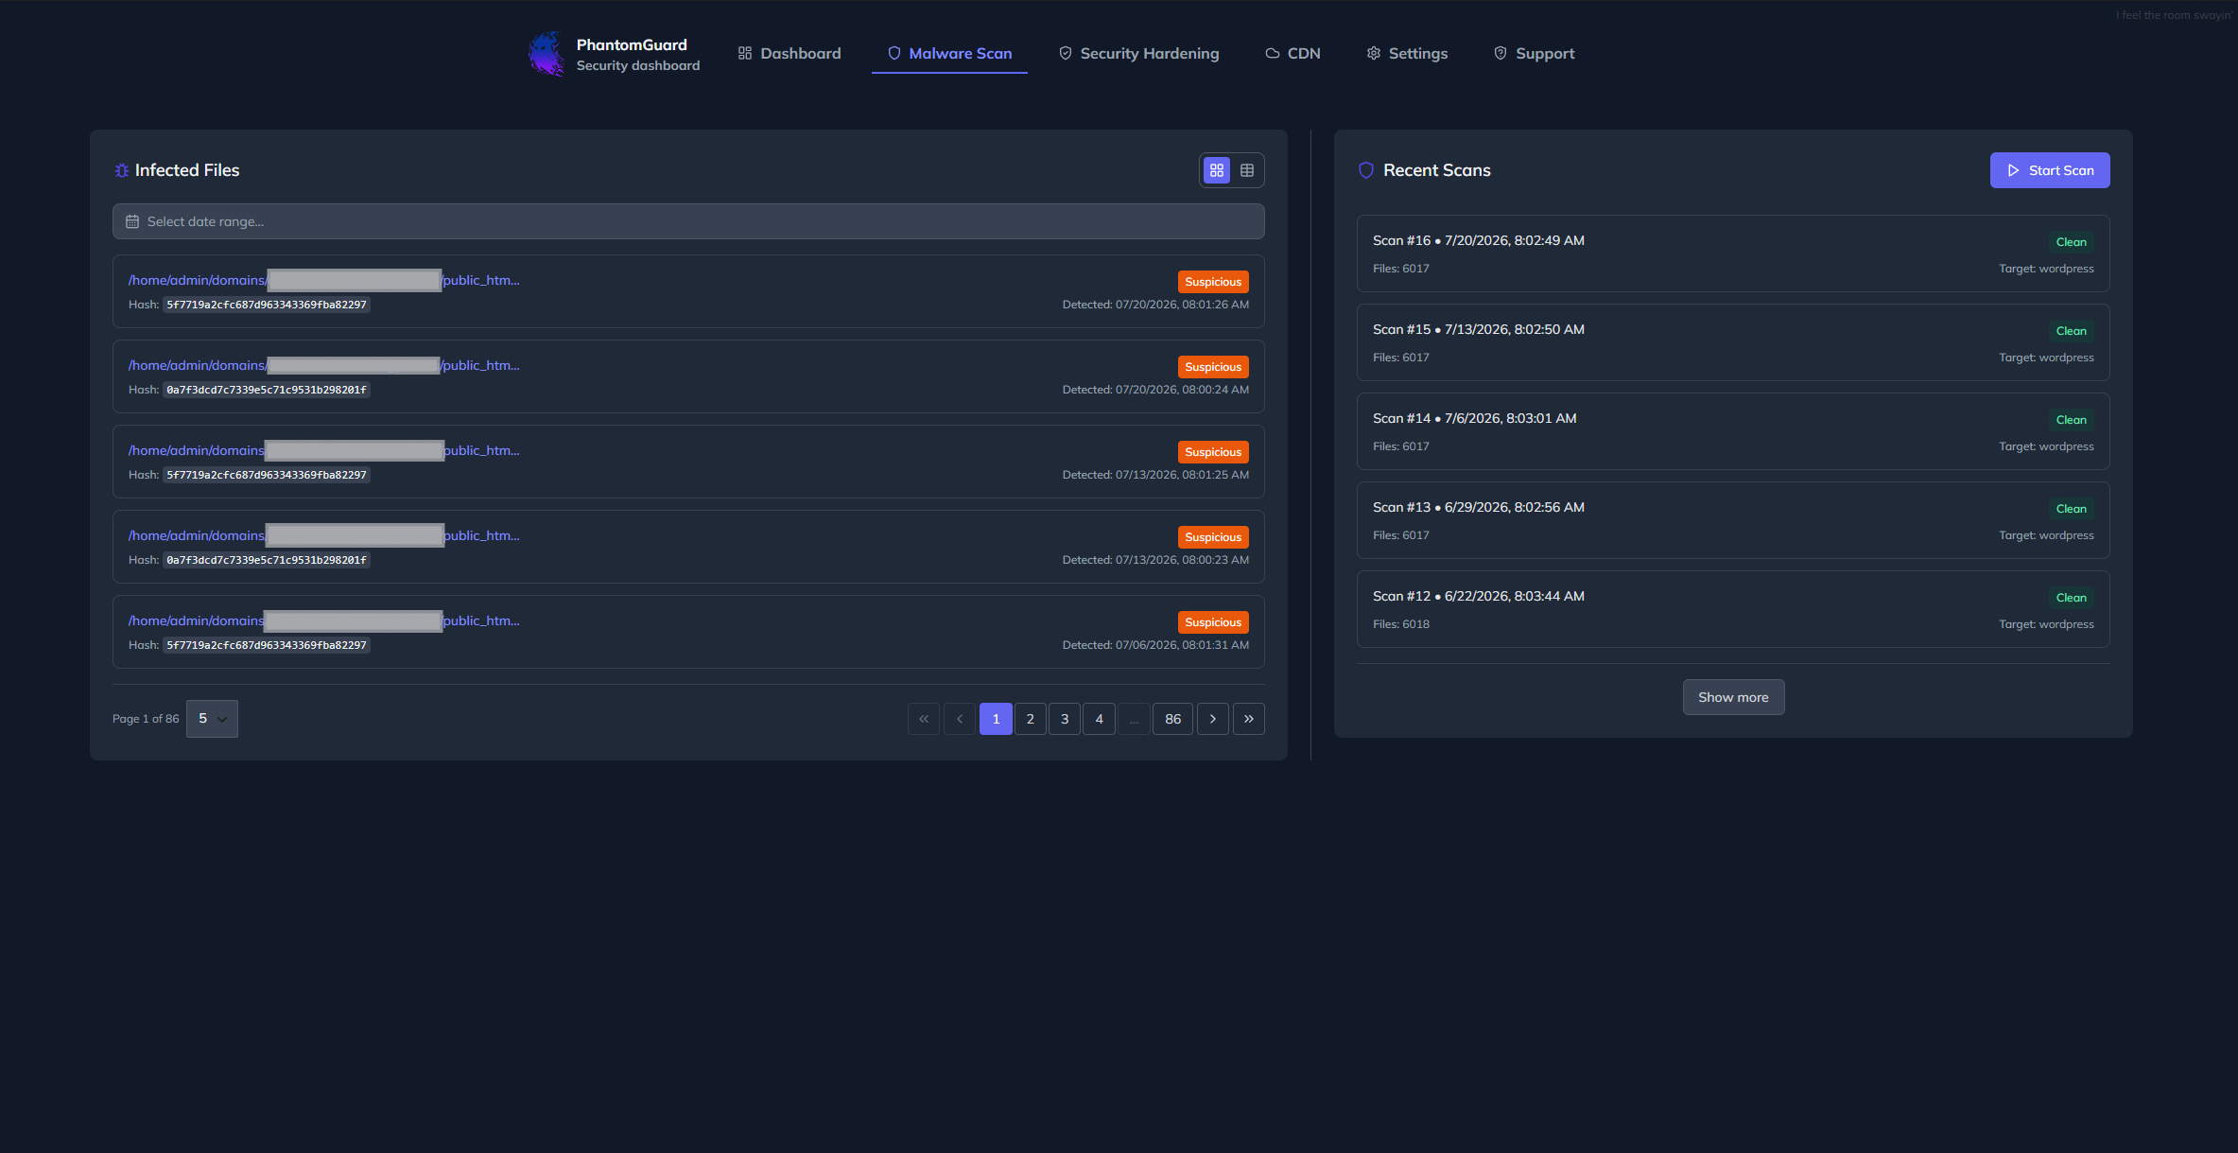Switch infected files to card grid view
Image resolution: width=2238 pixels, height=1153 pixels.
[x=1217, y=170]
